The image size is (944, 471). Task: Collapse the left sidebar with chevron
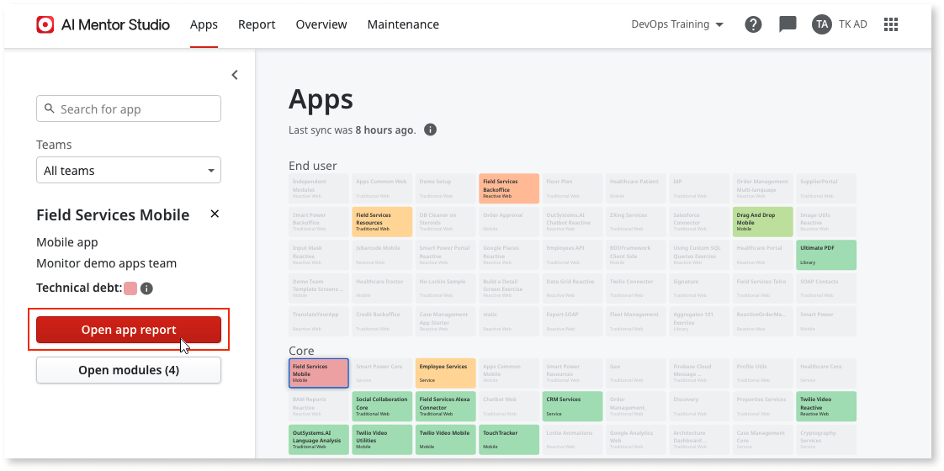tap(235, 75)
